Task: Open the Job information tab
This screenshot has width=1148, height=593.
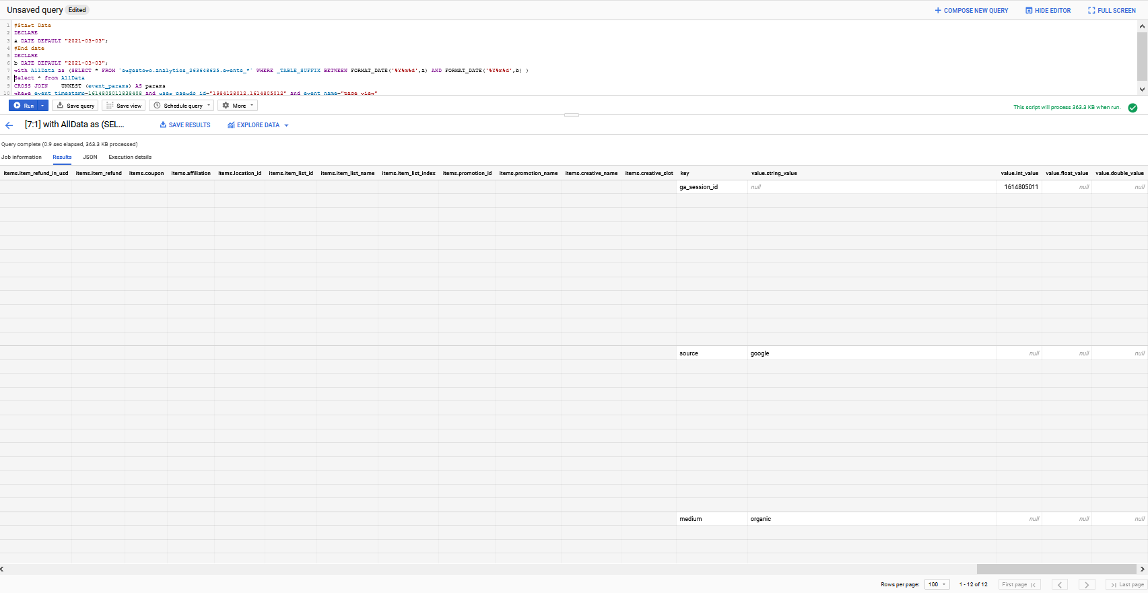Action: point(22,157)
